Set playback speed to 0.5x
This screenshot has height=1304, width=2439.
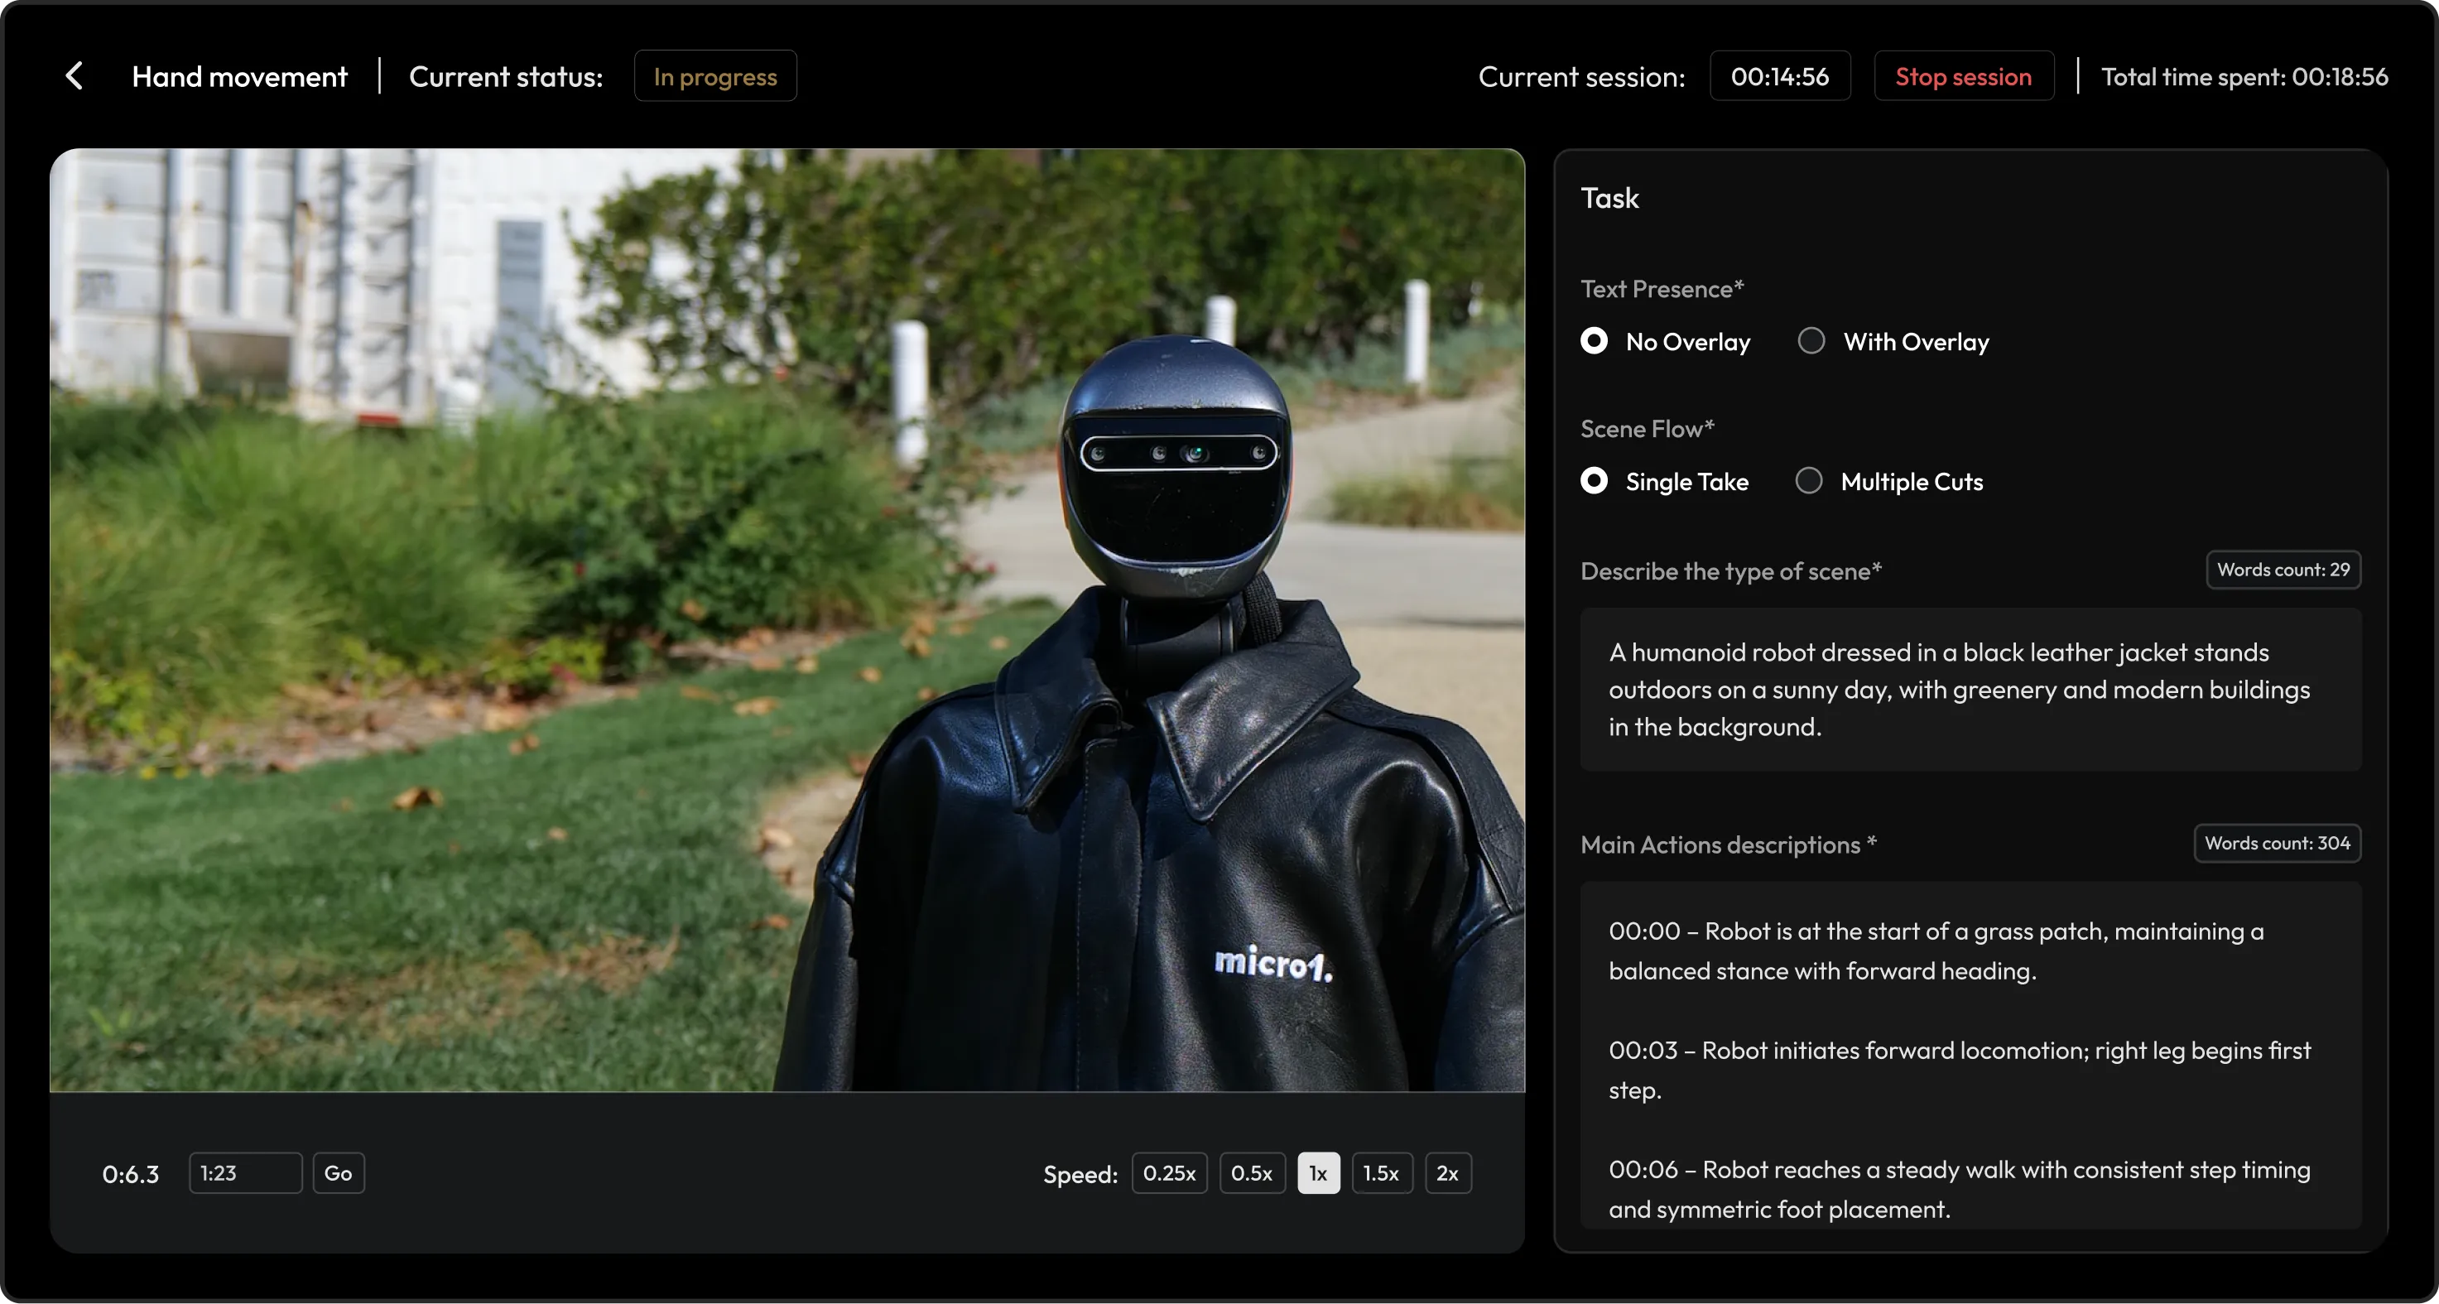(1252, 1172)
